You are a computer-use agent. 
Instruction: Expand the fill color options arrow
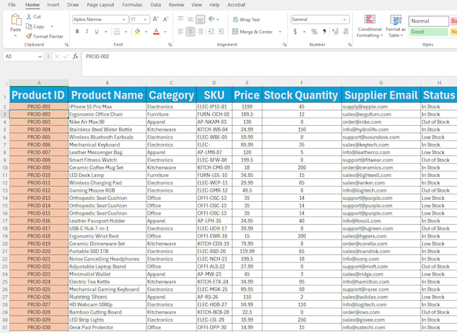[x=147, y=32]
